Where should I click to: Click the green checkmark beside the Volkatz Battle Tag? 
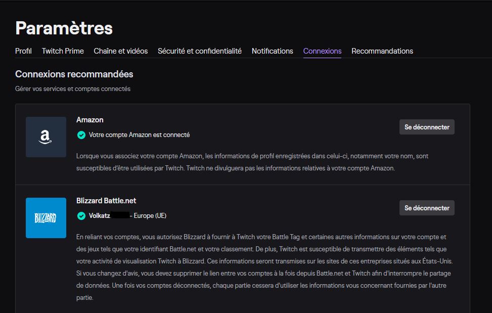click(81, 216)
